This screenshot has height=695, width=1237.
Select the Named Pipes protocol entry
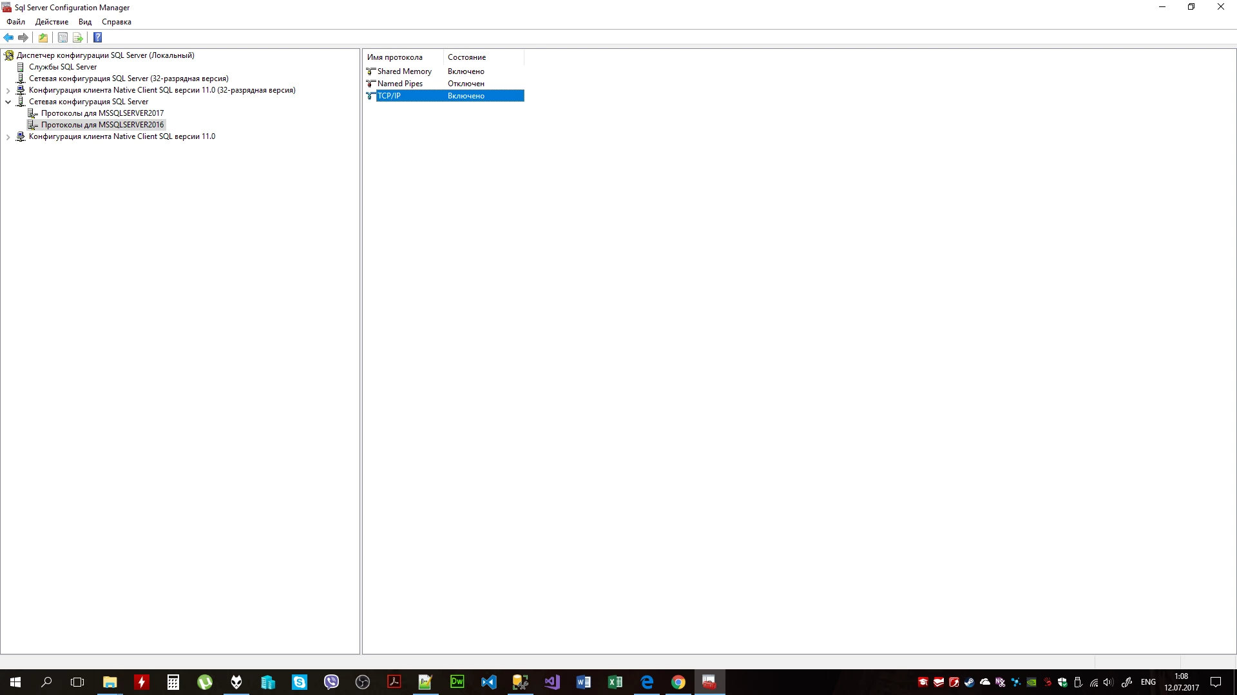tap(399, 84)
